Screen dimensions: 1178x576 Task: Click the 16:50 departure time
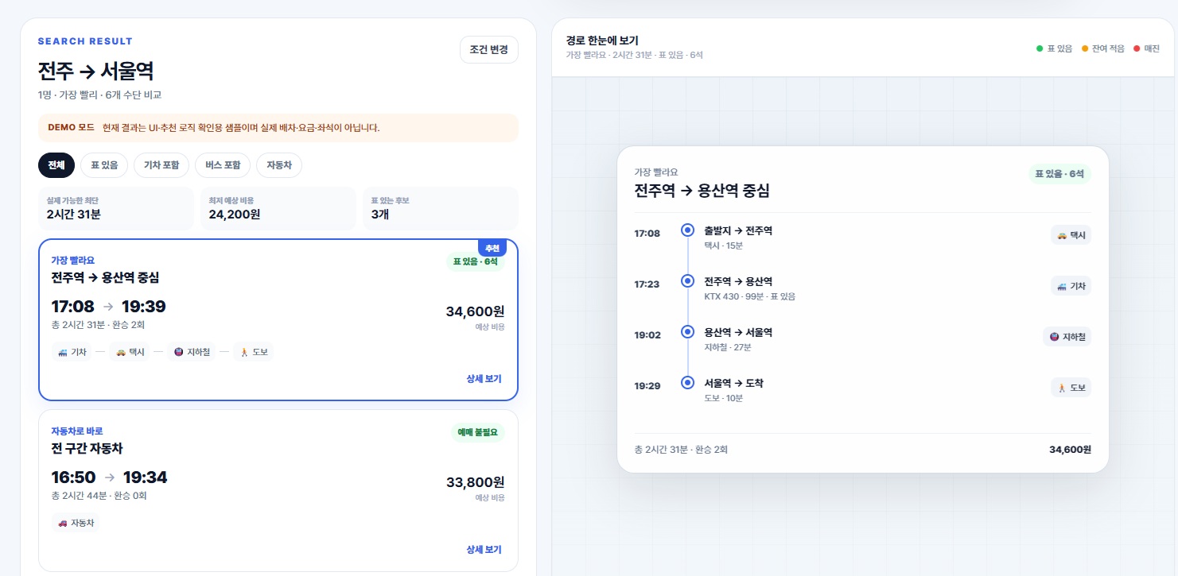pos(73,477)
